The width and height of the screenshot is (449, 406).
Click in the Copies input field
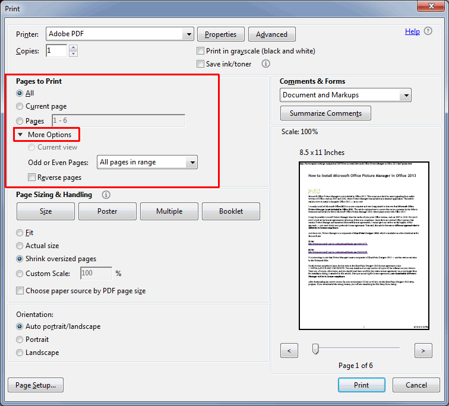pos(56,50)
